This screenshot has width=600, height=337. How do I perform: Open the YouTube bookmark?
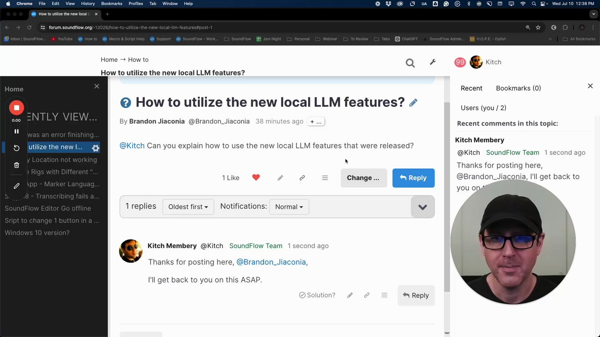62,39
